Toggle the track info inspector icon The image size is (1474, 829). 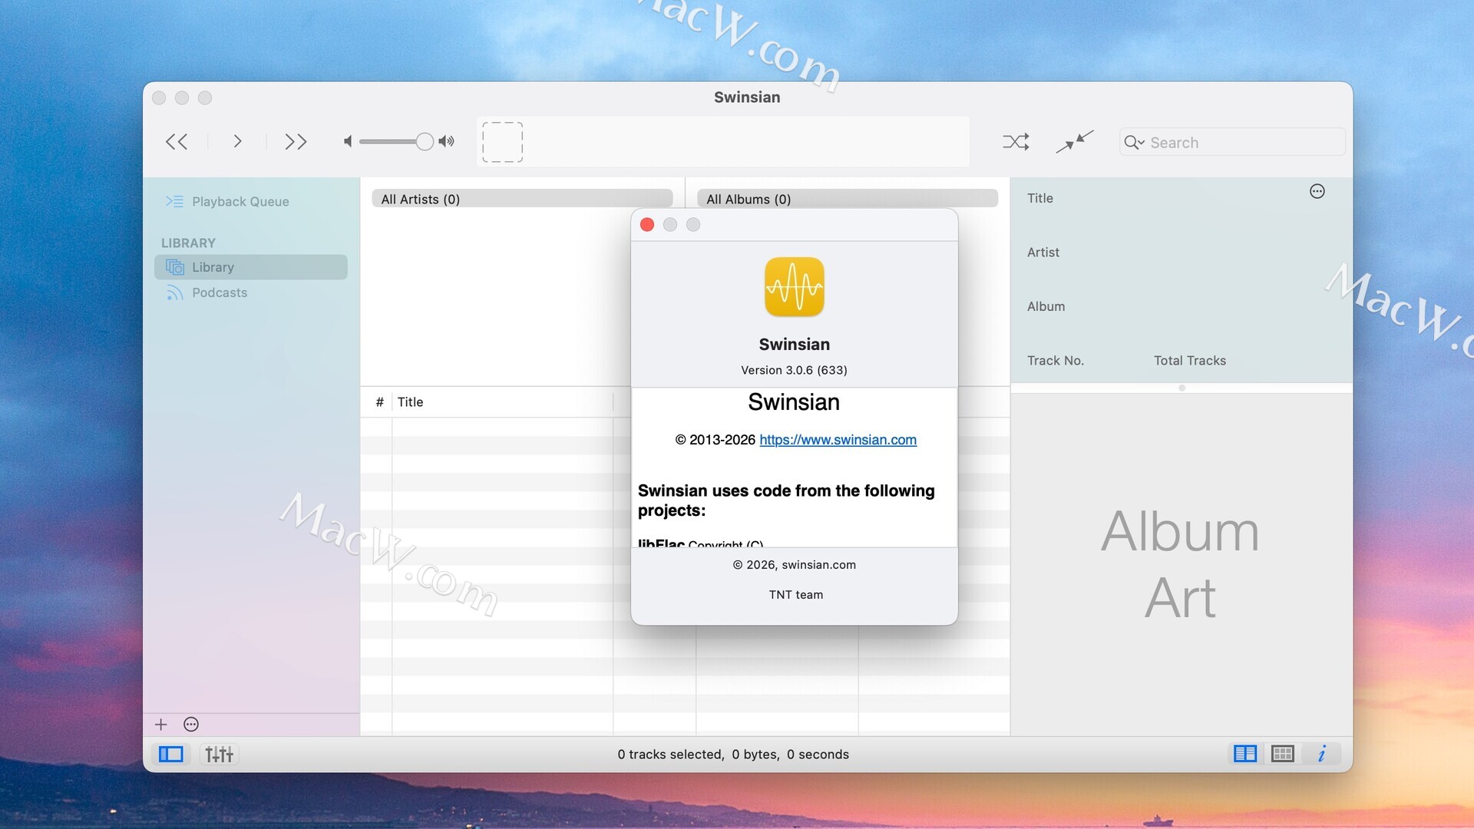1321,755
